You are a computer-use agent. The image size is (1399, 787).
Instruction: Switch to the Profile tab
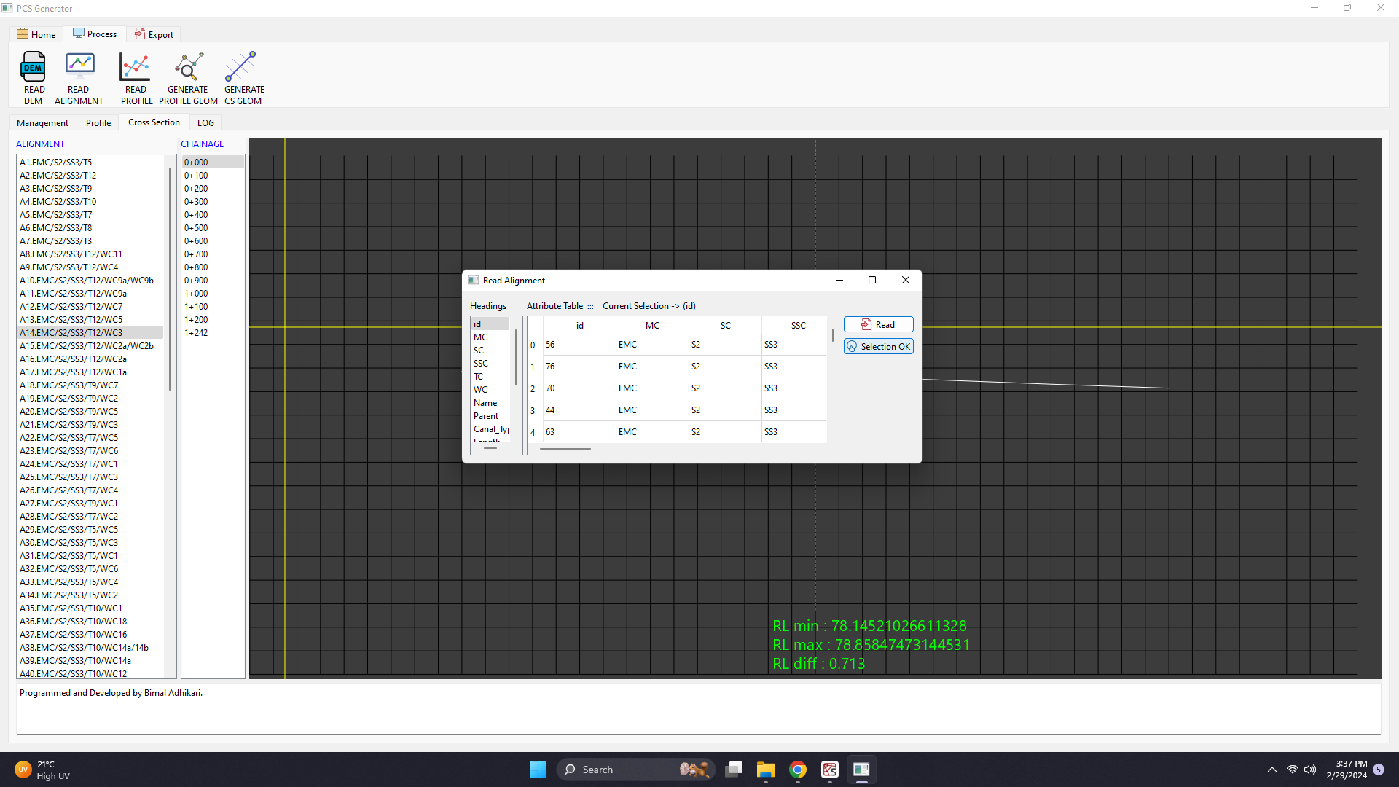pos(98,122)
